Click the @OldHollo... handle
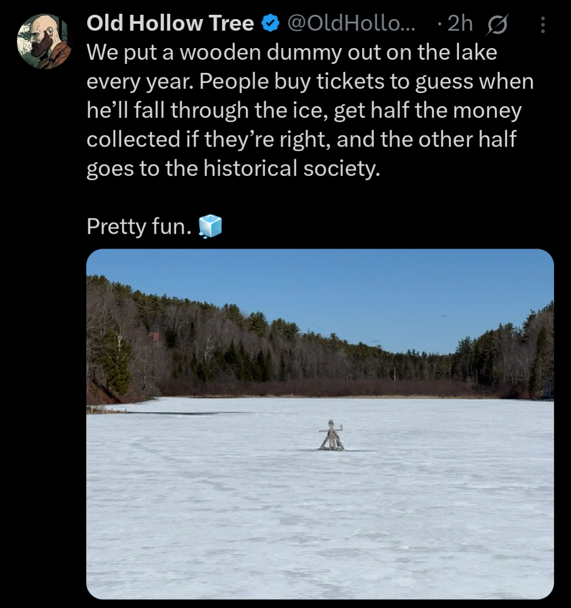Image resolution: width=571 pixels, height=608 pixels. tap(351, 24)
